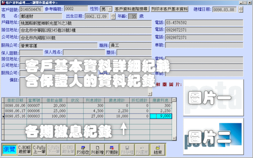Click the 備註 box scroll down arrow

point(150,94)
